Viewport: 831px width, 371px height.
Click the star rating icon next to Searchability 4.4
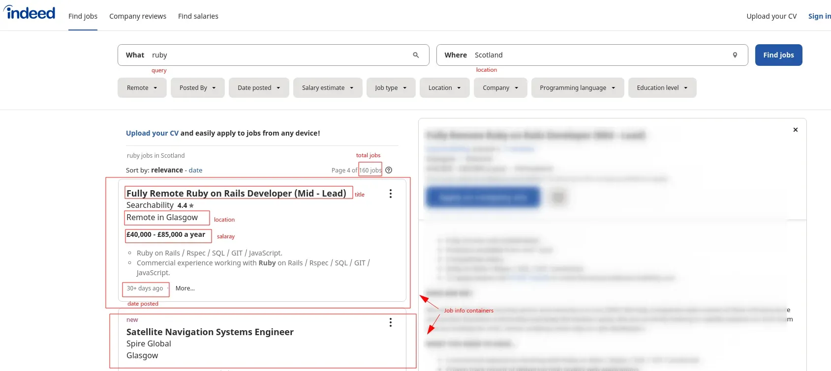pos(191,205)
